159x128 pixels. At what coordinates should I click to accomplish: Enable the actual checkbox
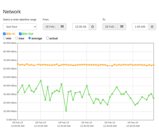tap(47, 38)
